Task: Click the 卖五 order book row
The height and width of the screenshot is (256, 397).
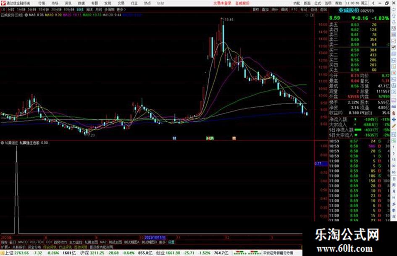Action: [x=359, y=25]
